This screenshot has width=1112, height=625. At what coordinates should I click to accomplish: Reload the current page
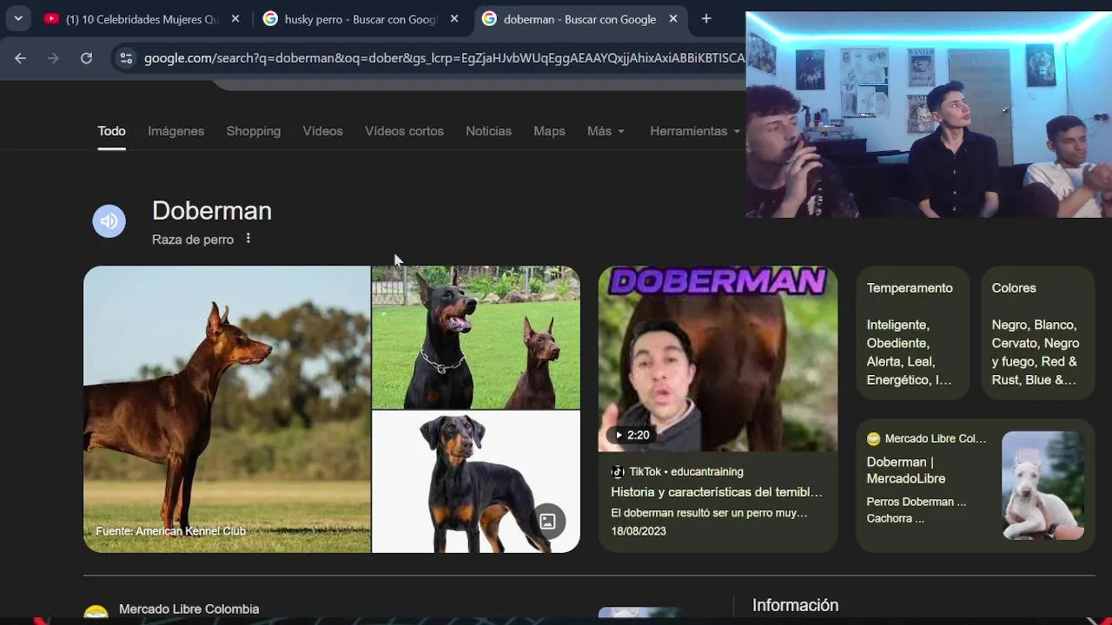86,58
